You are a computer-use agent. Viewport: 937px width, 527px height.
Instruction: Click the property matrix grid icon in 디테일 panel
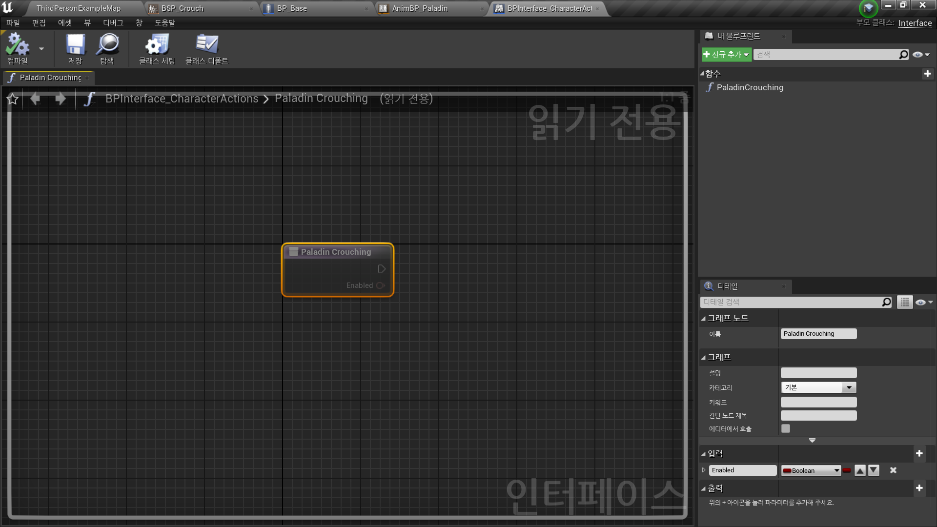pos(905,302)
